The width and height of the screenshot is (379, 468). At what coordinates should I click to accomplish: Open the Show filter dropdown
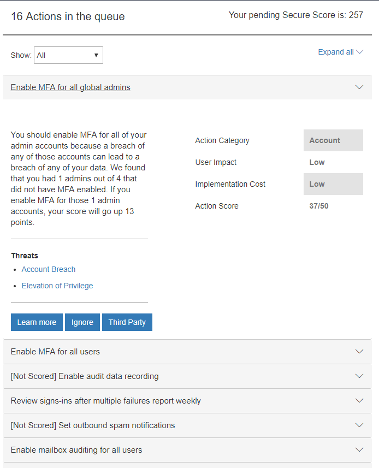click(x=68, y=55)
